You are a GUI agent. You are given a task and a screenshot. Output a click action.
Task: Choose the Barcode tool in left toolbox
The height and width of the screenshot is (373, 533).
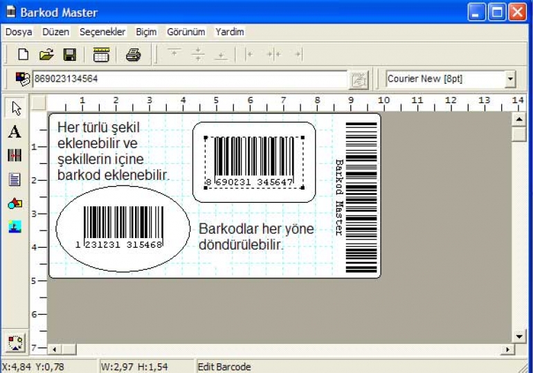[15, 156]
